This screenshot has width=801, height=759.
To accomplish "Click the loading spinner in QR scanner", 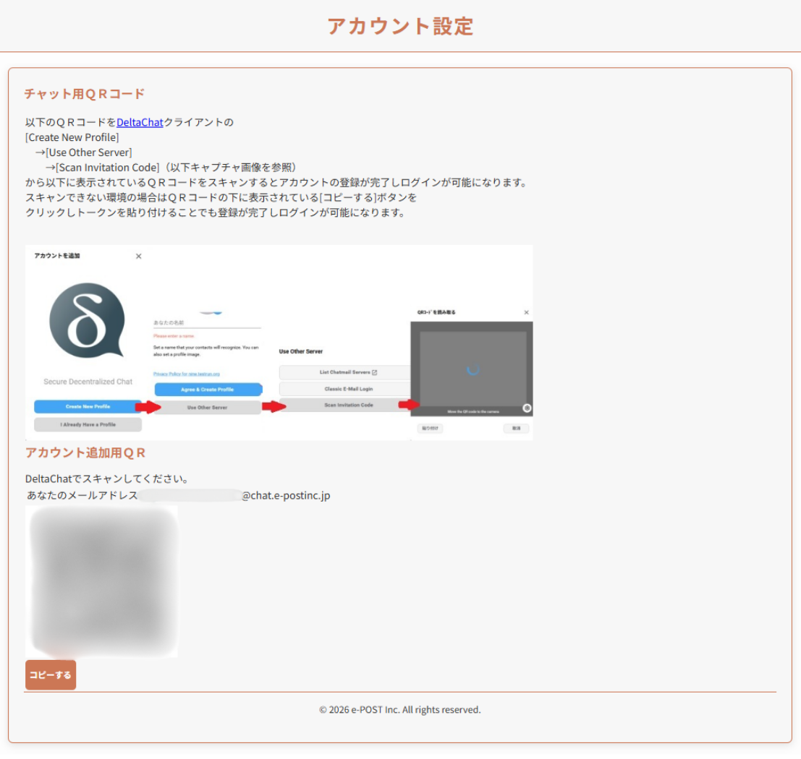I will (x=472, y=369).
